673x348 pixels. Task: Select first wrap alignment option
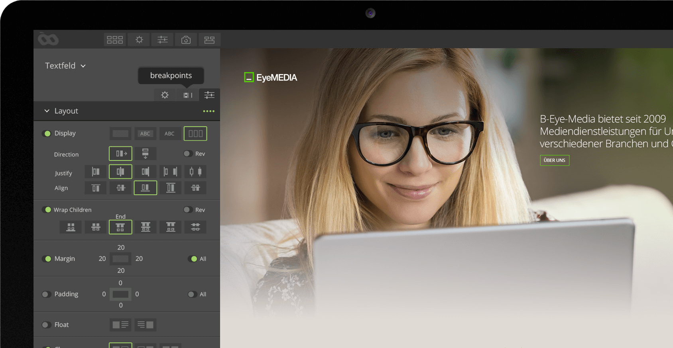(x=71, y=227)
